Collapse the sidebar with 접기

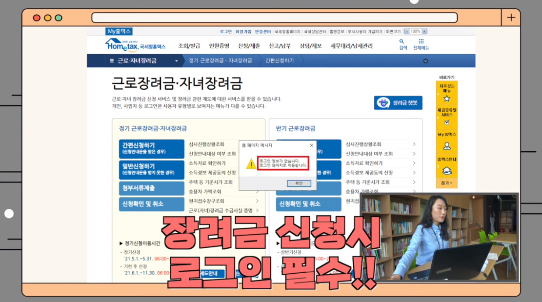pos(446,183)
